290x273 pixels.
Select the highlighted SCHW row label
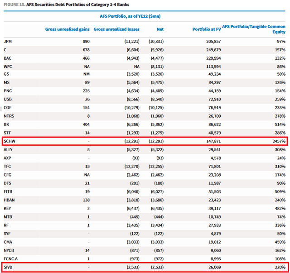pyautogui.click(x=10, y=141)
